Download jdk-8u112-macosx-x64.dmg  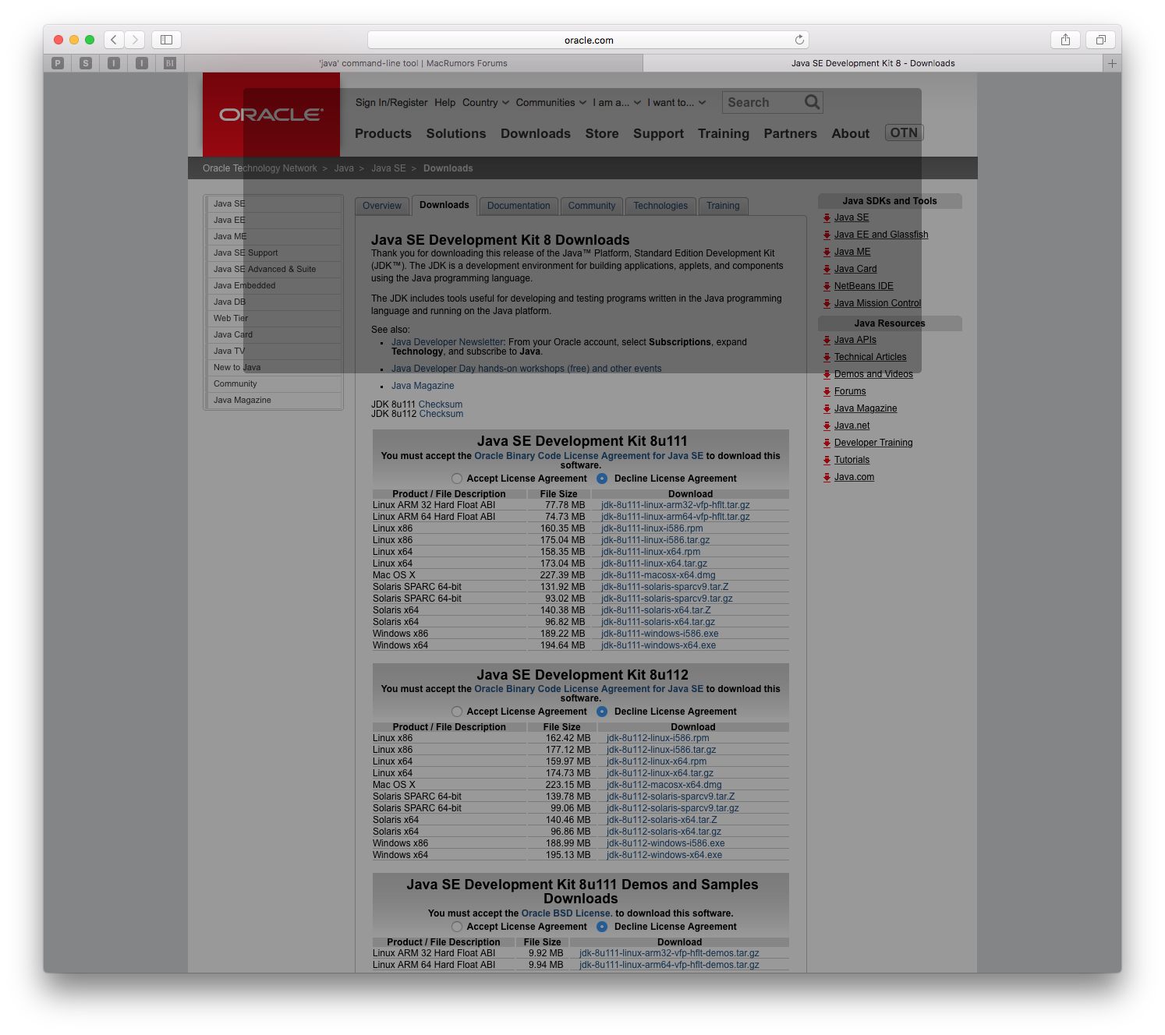[664, 785]
